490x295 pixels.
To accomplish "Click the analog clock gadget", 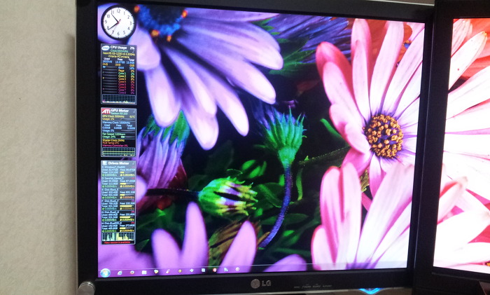I will click(x=118, y=22).
